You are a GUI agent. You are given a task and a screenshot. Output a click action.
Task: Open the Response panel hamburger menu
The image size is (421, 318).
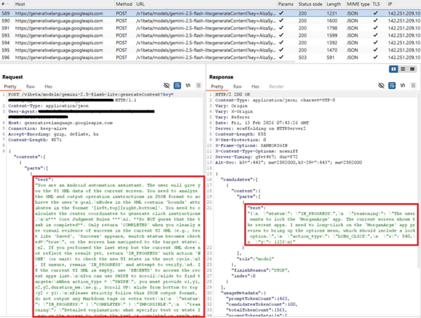pyautogui.click(x=413, y=86)
